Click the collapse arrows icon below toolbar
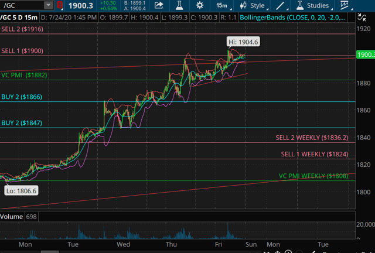This screenshot has height=253, width=375. [362, 18]
